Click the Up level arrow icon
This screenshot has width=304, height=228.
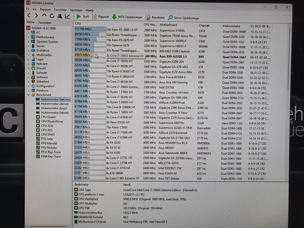44,15
